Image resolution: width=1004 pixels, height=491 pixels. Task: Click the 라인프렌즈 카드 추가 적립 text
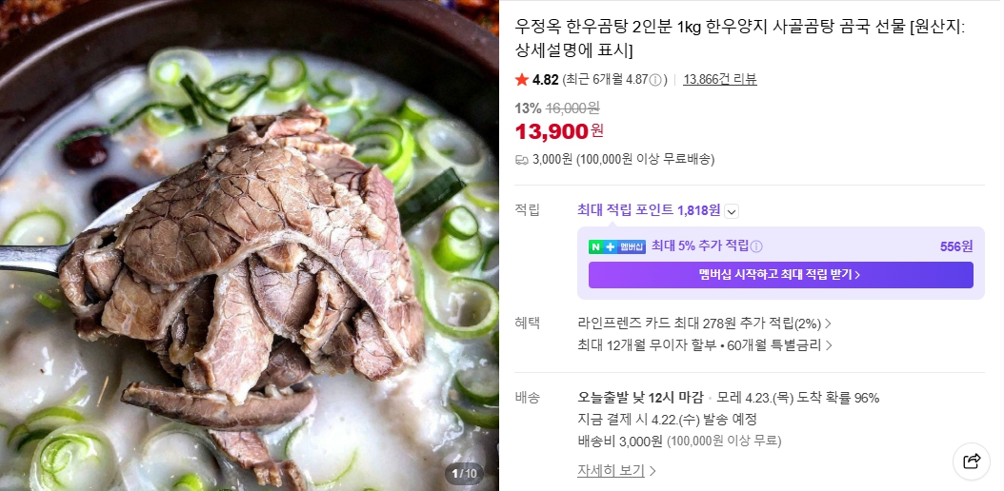click(x=699, y=324)
